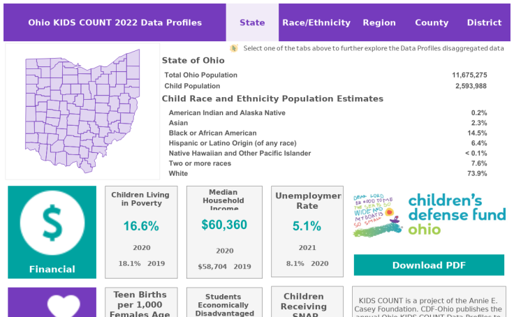This screenshot has height=317, width=514.
Task: Open the Region tab
Action: [x=379, y=22]
